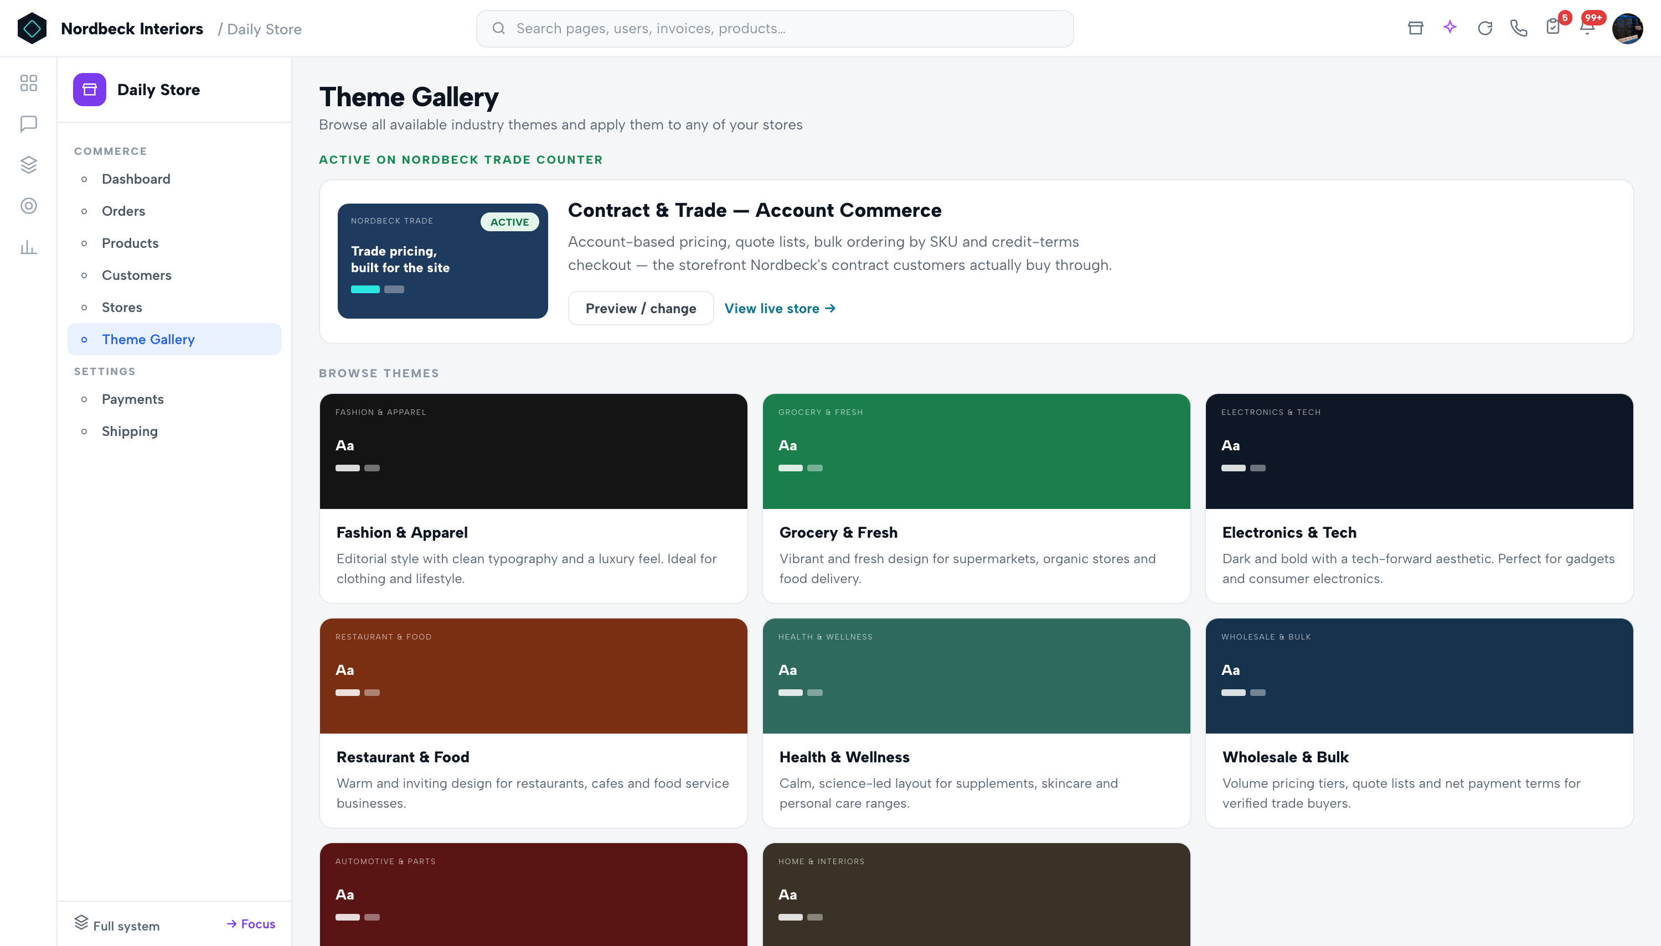Open the user profile avatar

click(1627, 29)
